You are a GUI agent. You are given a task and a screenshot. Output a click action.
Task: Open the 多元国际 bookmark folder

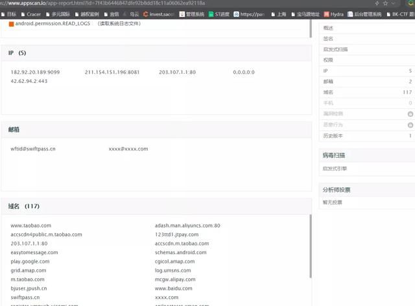coord(58,14)
